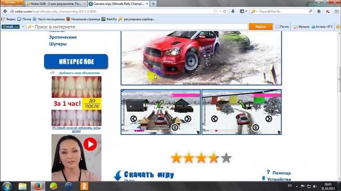Click the mail.ru logo on toolbar
Image resolution: width=341 pixels, height=191 pixels.
pyautogui.click(x=10, y=27)
